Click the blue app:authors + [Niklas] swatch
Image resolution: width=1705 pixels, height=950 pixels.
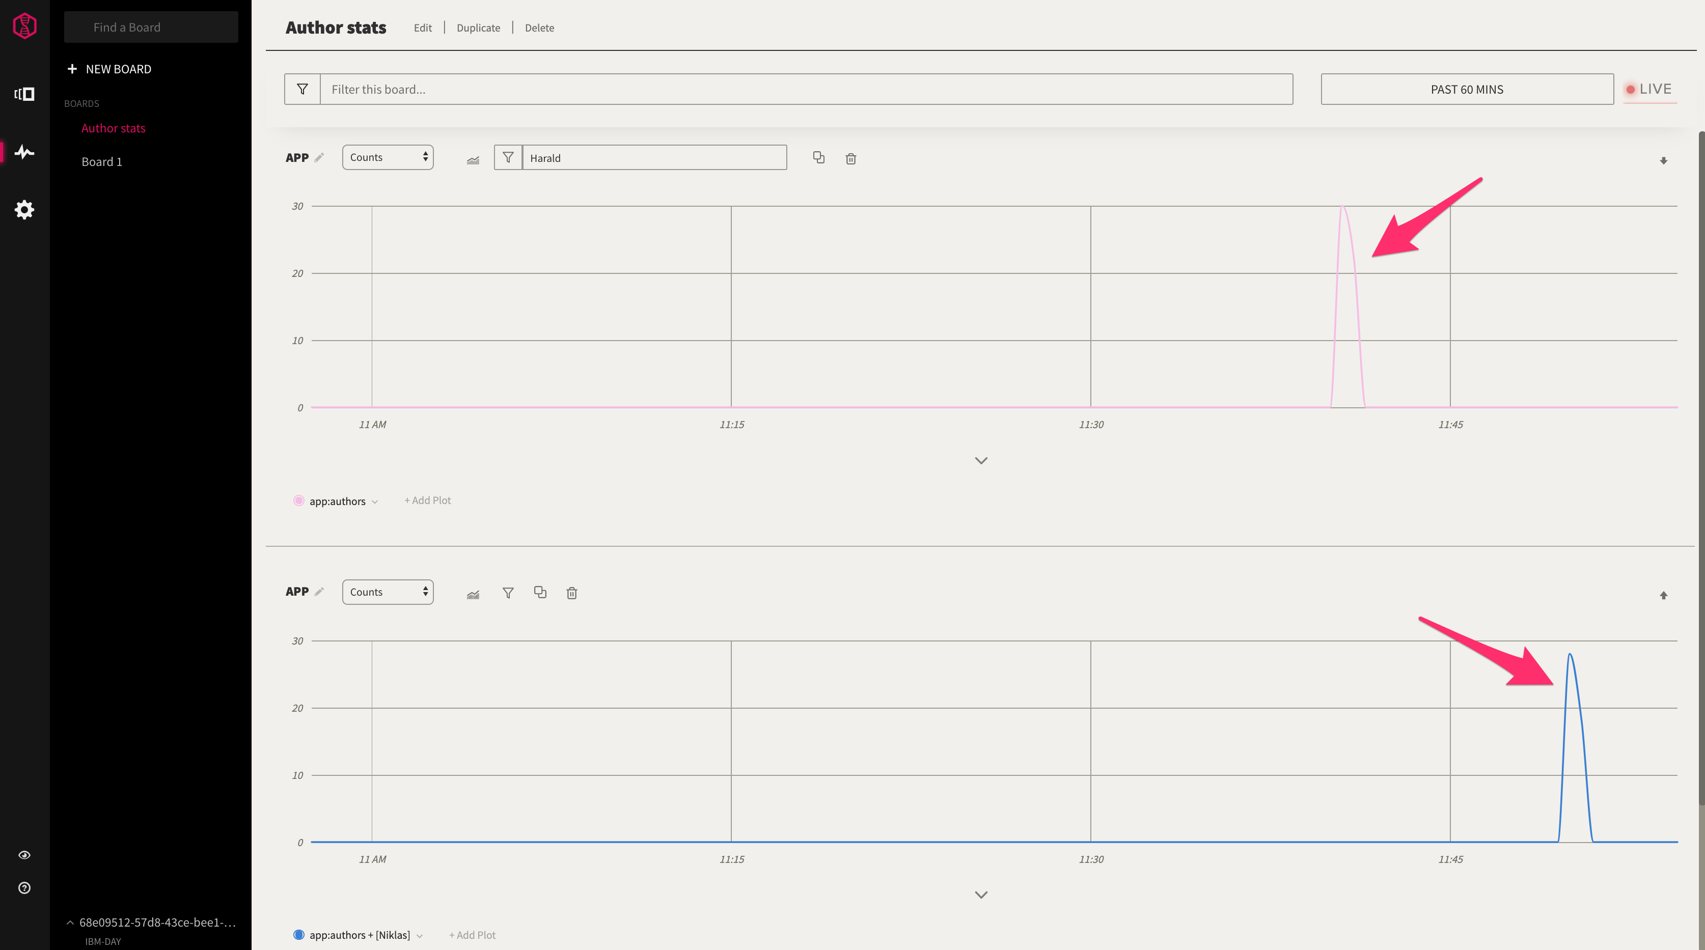tap(298, 935)
